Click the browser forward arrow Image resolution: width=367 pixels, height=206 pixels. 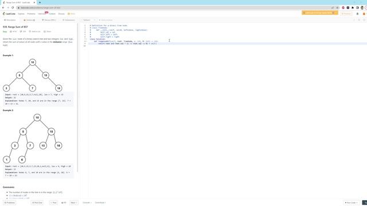tap(7, 7)
